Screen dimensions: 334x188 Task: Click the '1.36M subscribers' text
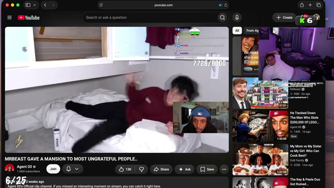pyautogui.click(x=28, y=171)
